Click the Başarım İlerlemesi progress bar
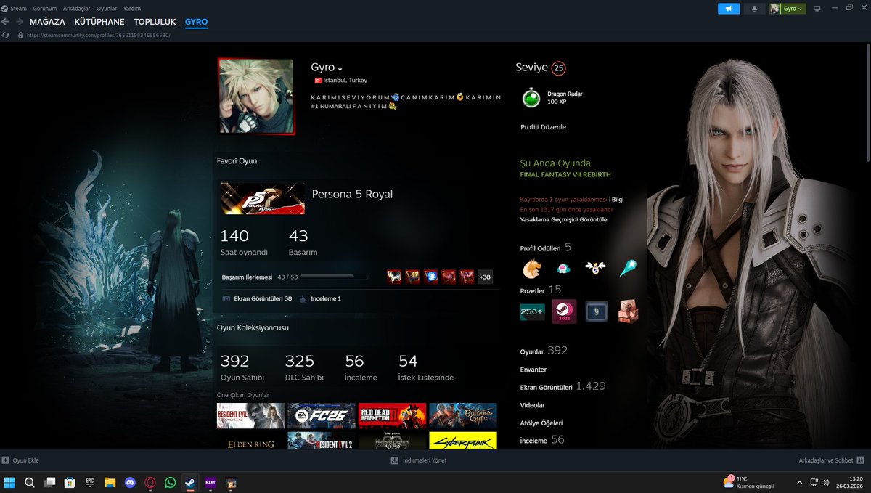 click(x=334, y=277)
